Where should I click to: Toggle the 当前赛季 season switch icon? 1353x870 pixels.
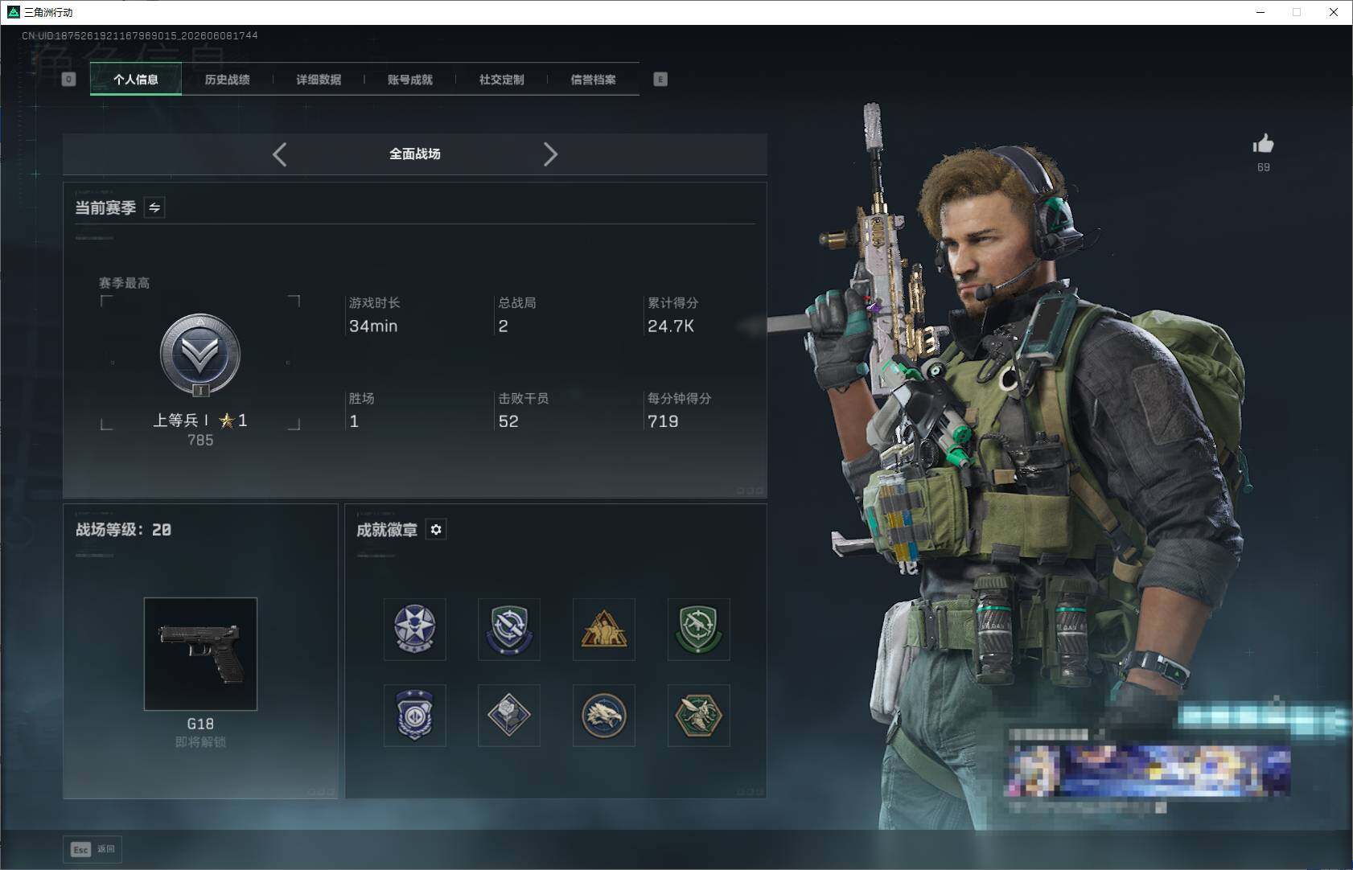click(154, 207)
